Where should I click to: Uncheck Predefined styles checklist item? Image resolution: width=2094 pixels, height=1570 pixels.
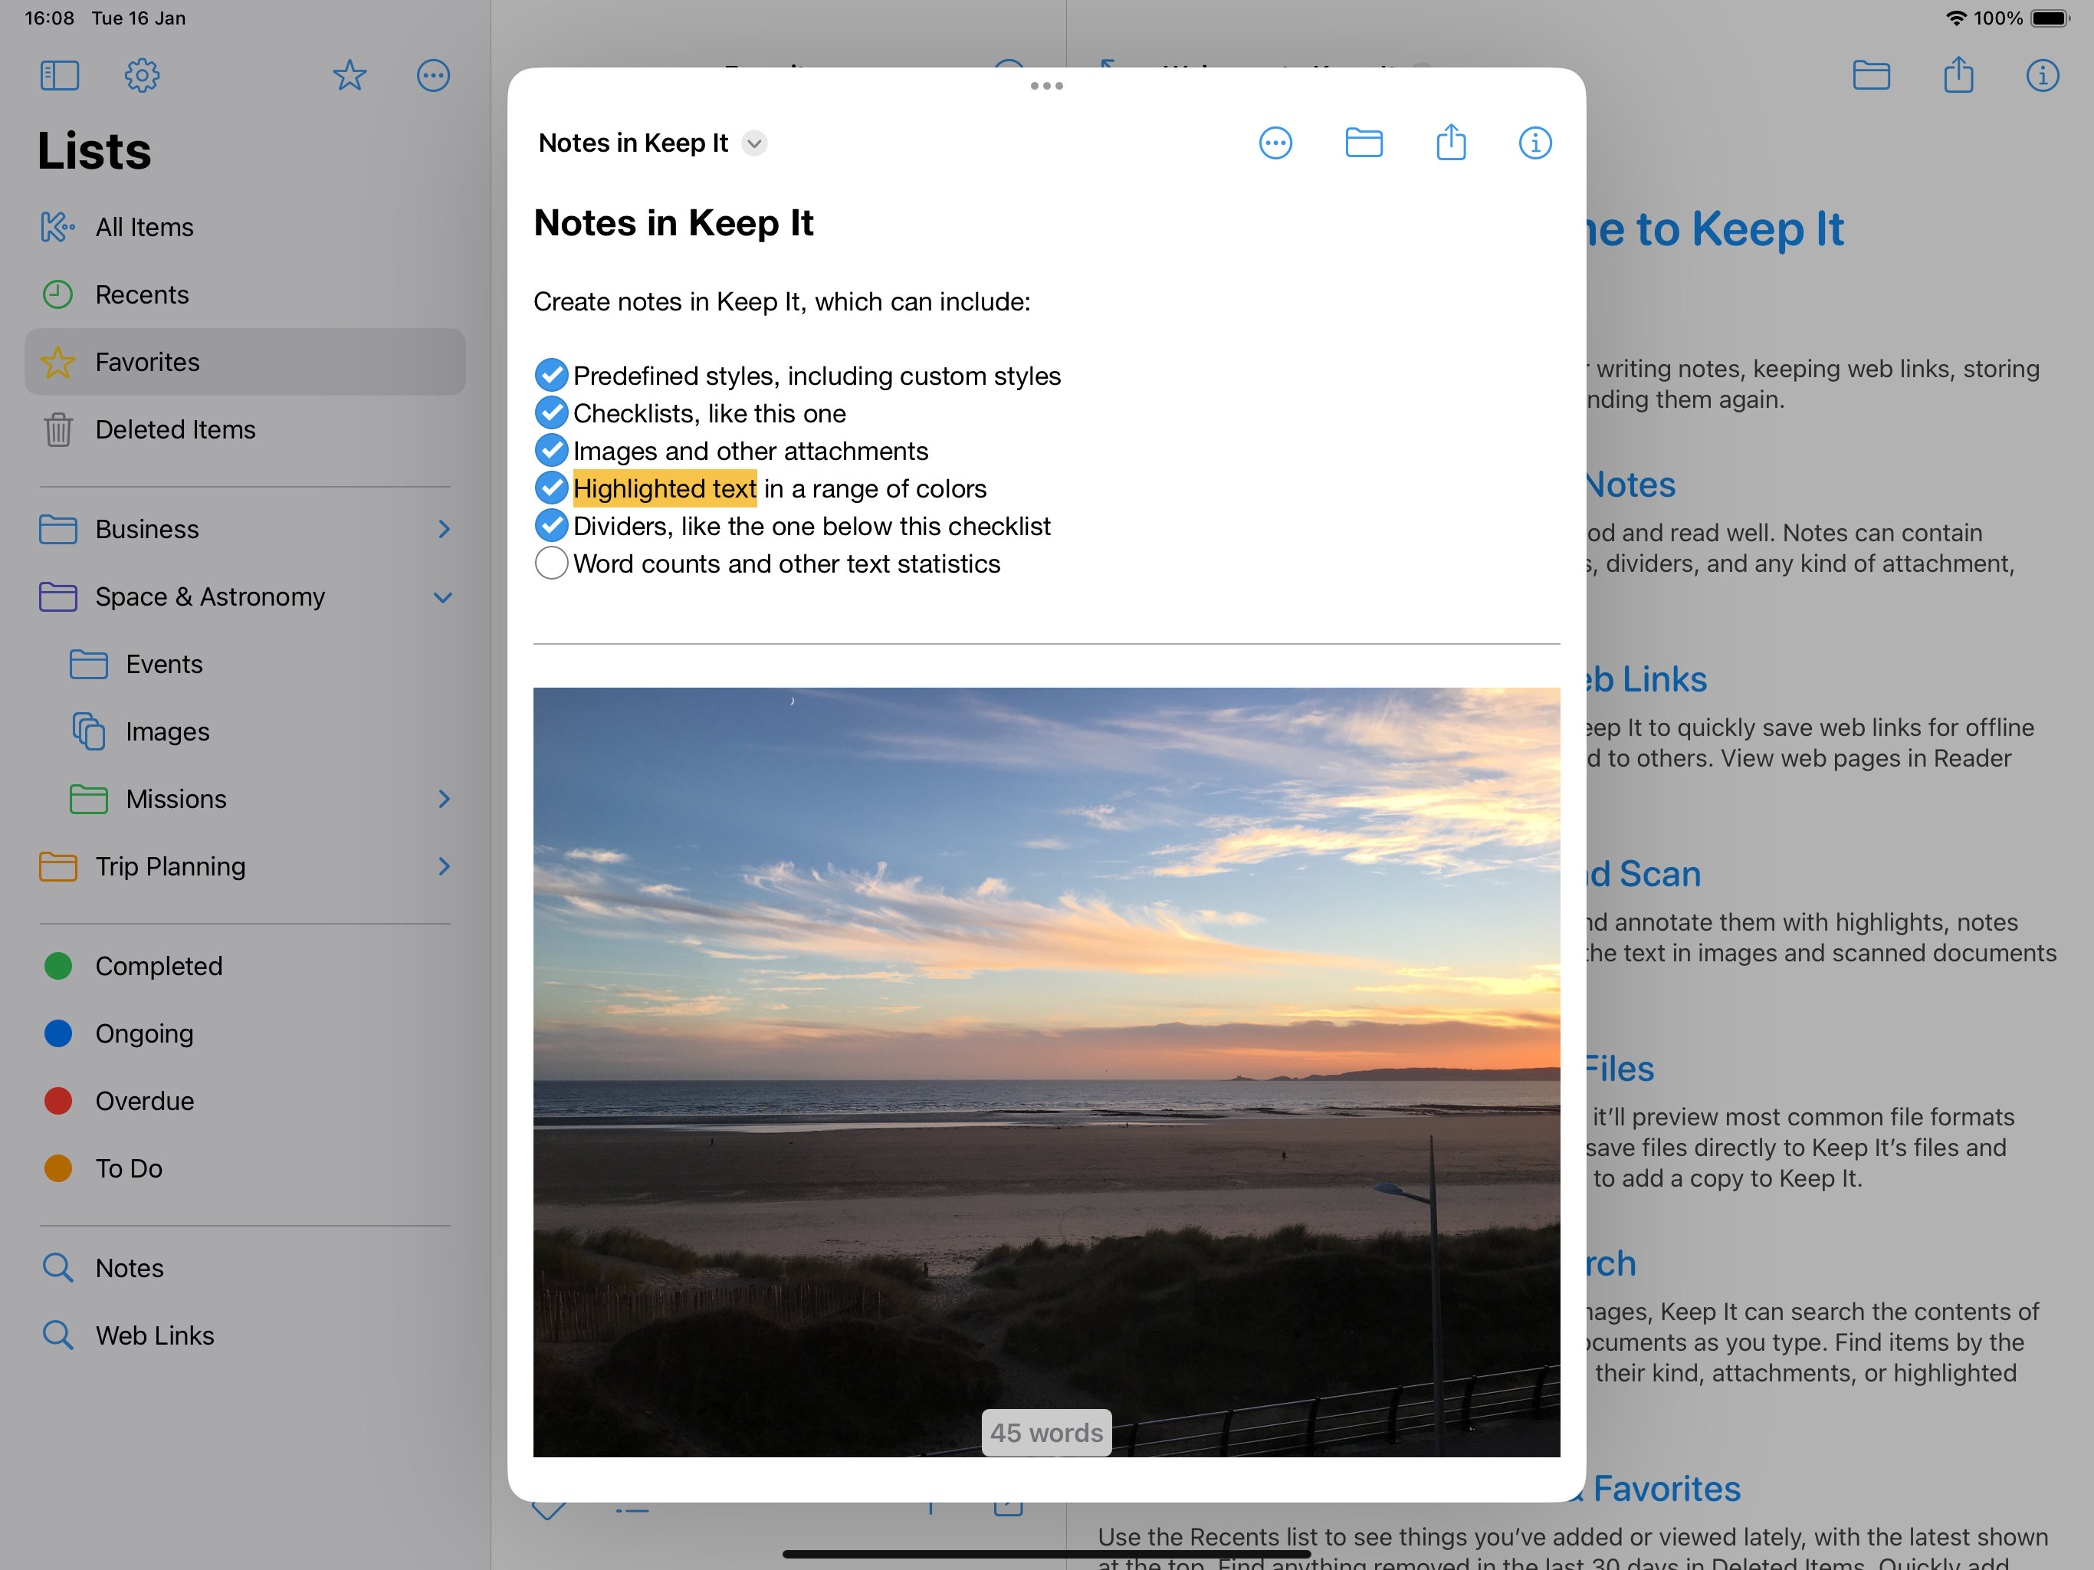click(551, 375)
